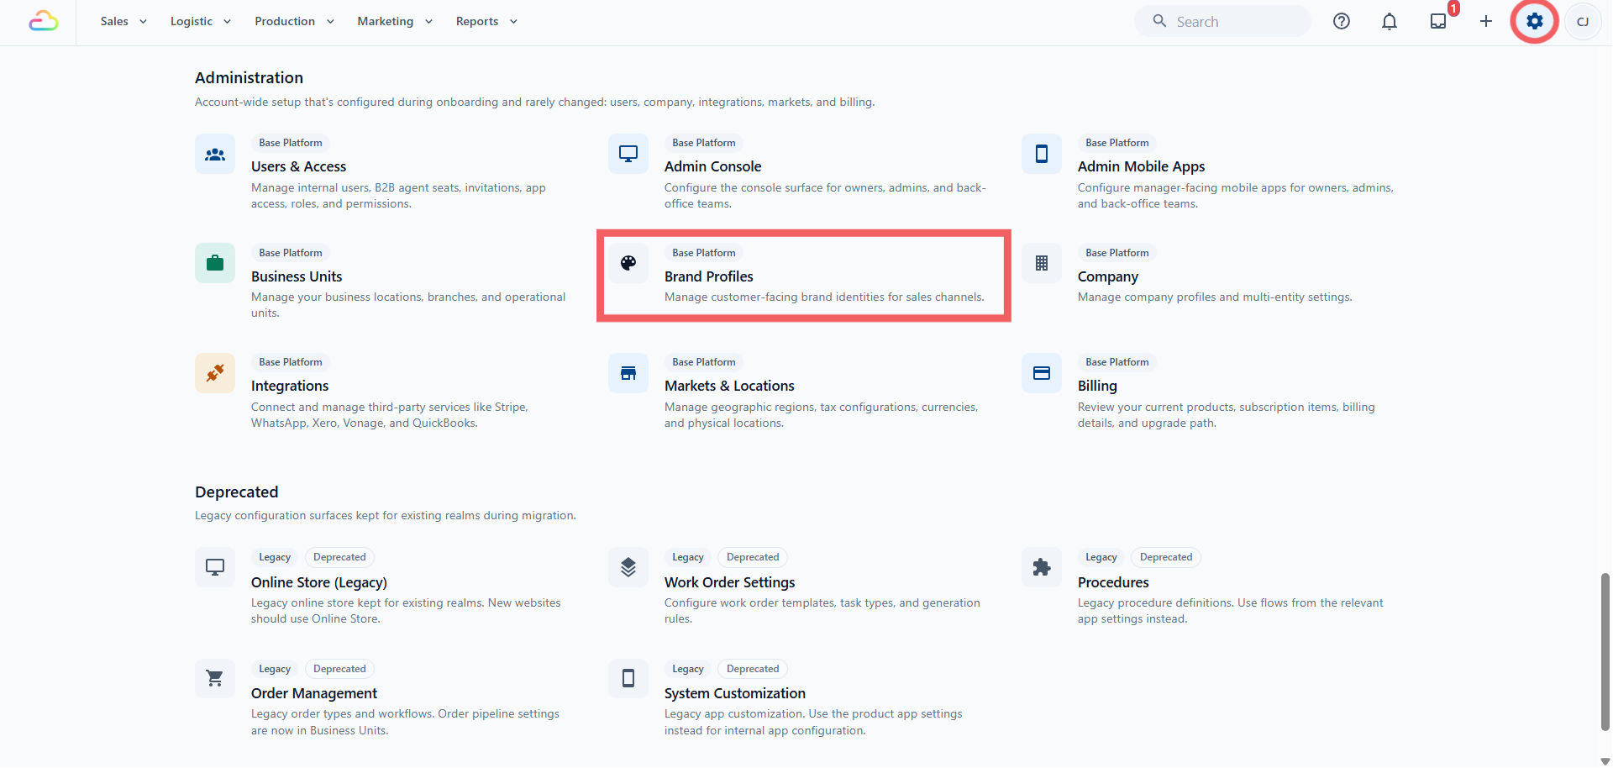The height and width of the screenshot is (768, 1613).
Task: Click the plus create icon
Action: pos(1486,21)
